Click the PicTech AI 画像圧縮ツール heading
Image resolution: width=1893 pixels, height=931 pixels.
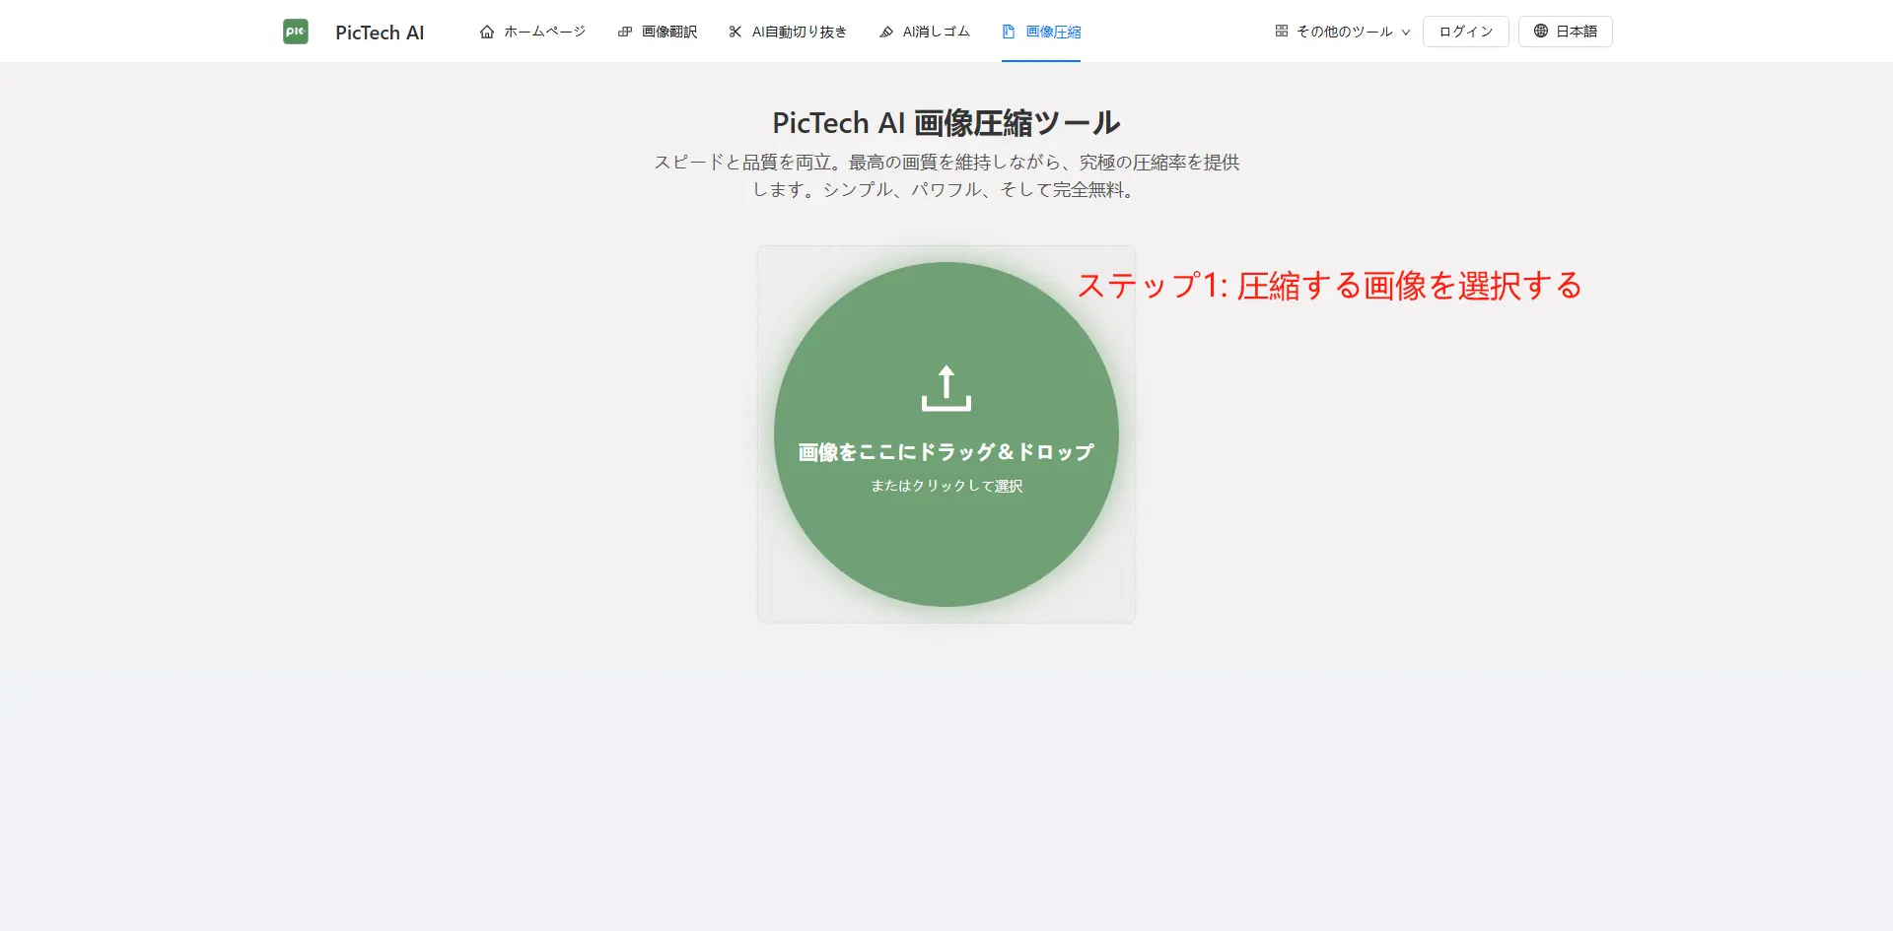[946, 123]
